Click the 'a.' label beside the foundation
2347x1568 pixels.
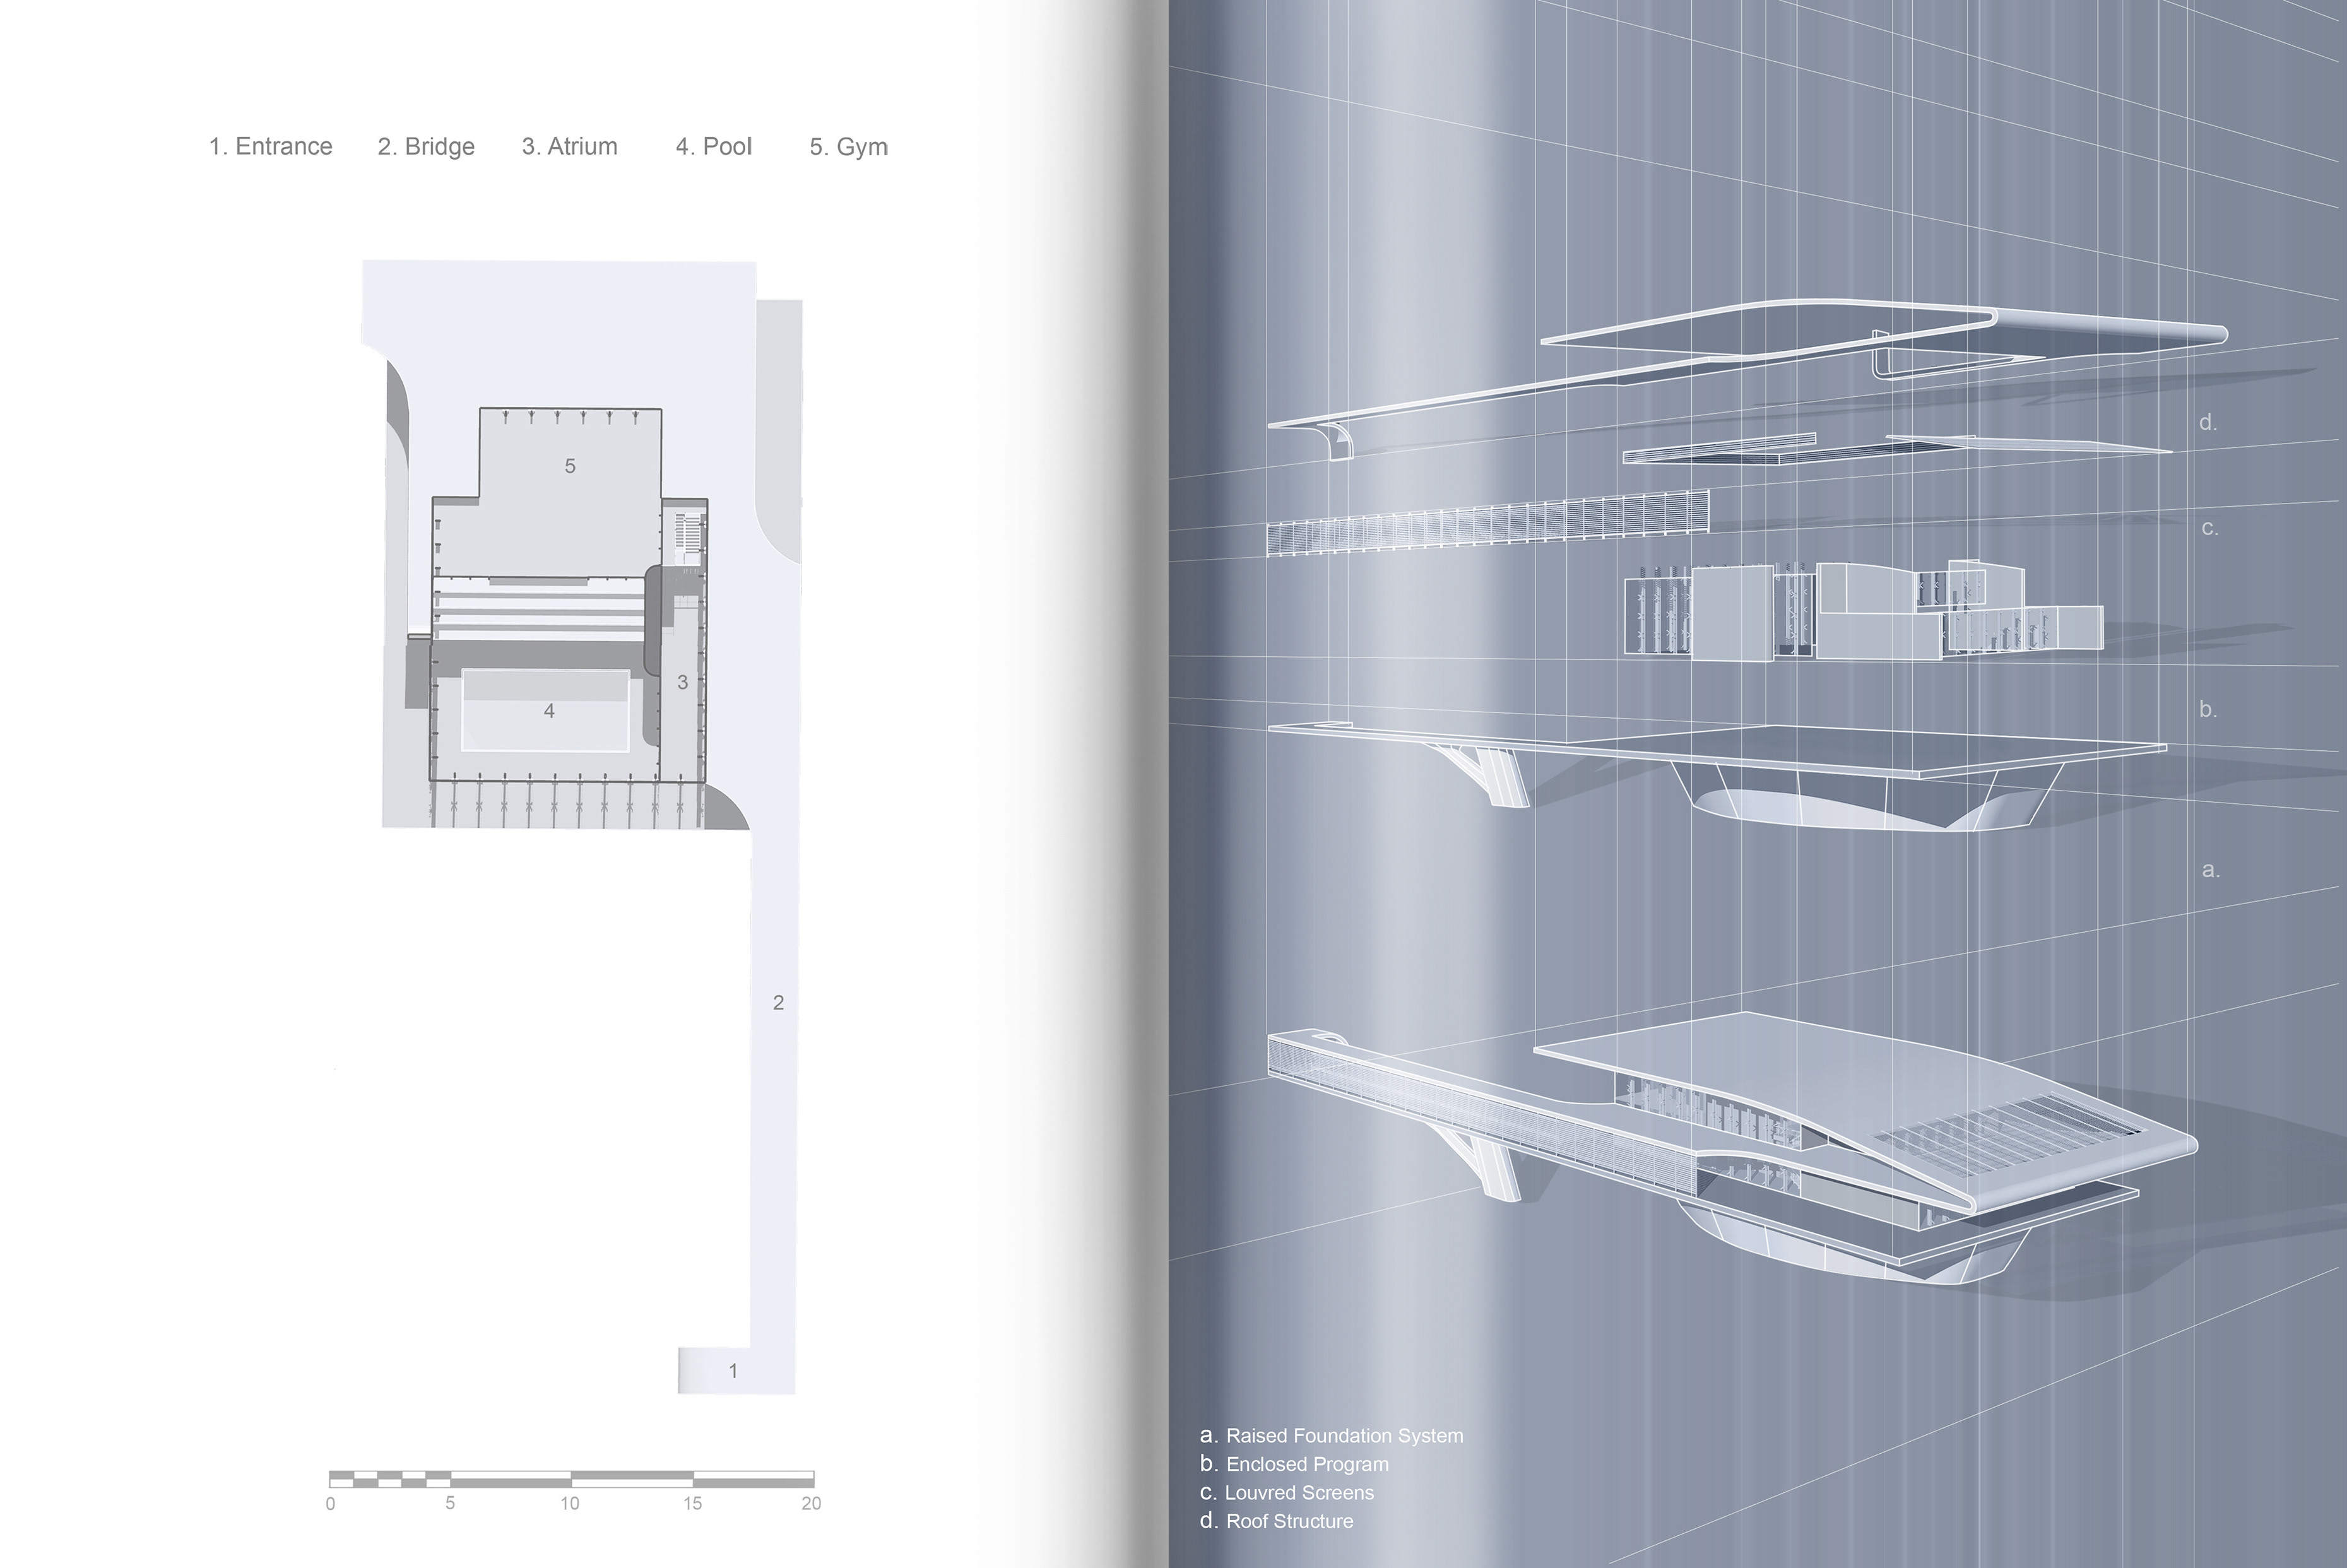(2210, 870)
